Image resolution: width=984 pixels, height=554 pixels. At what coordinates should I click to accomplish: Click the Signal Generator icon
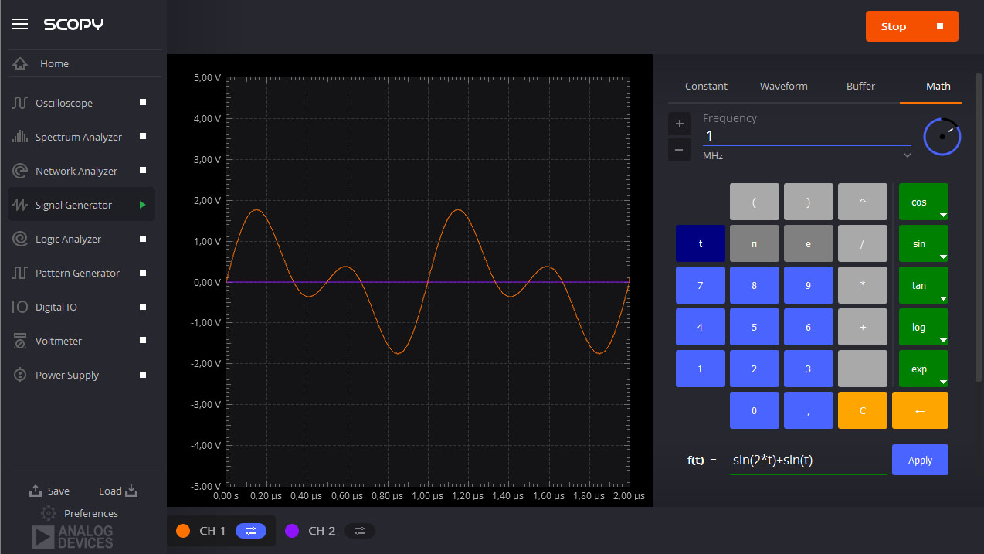click(20, 205)
